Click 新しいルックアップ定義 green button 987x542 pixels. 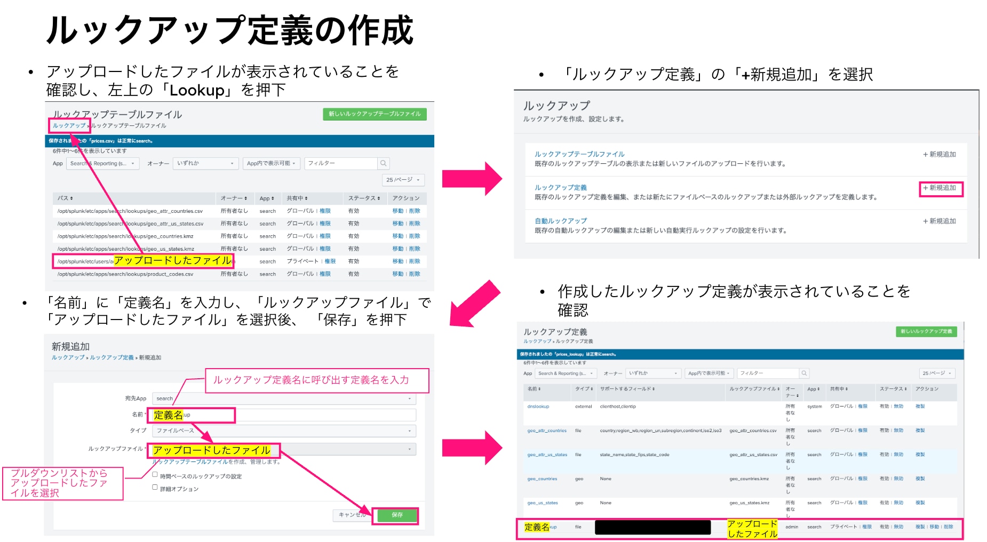926,331
